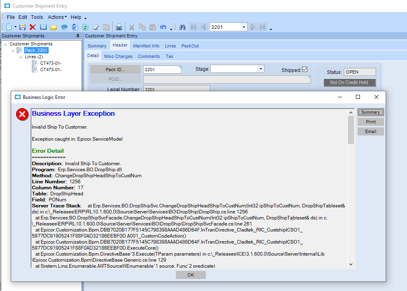Open the menu bar overflow arrow after Help
This screenshot has height=291, width=407.
[x=85, y=18]
